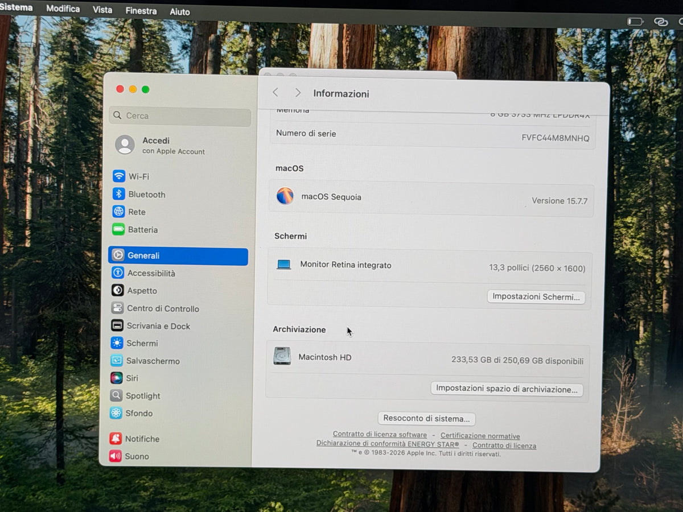The image size is (683, 512).
Task: Open Centro di Controllo icon
Action: tap(117, 308)
